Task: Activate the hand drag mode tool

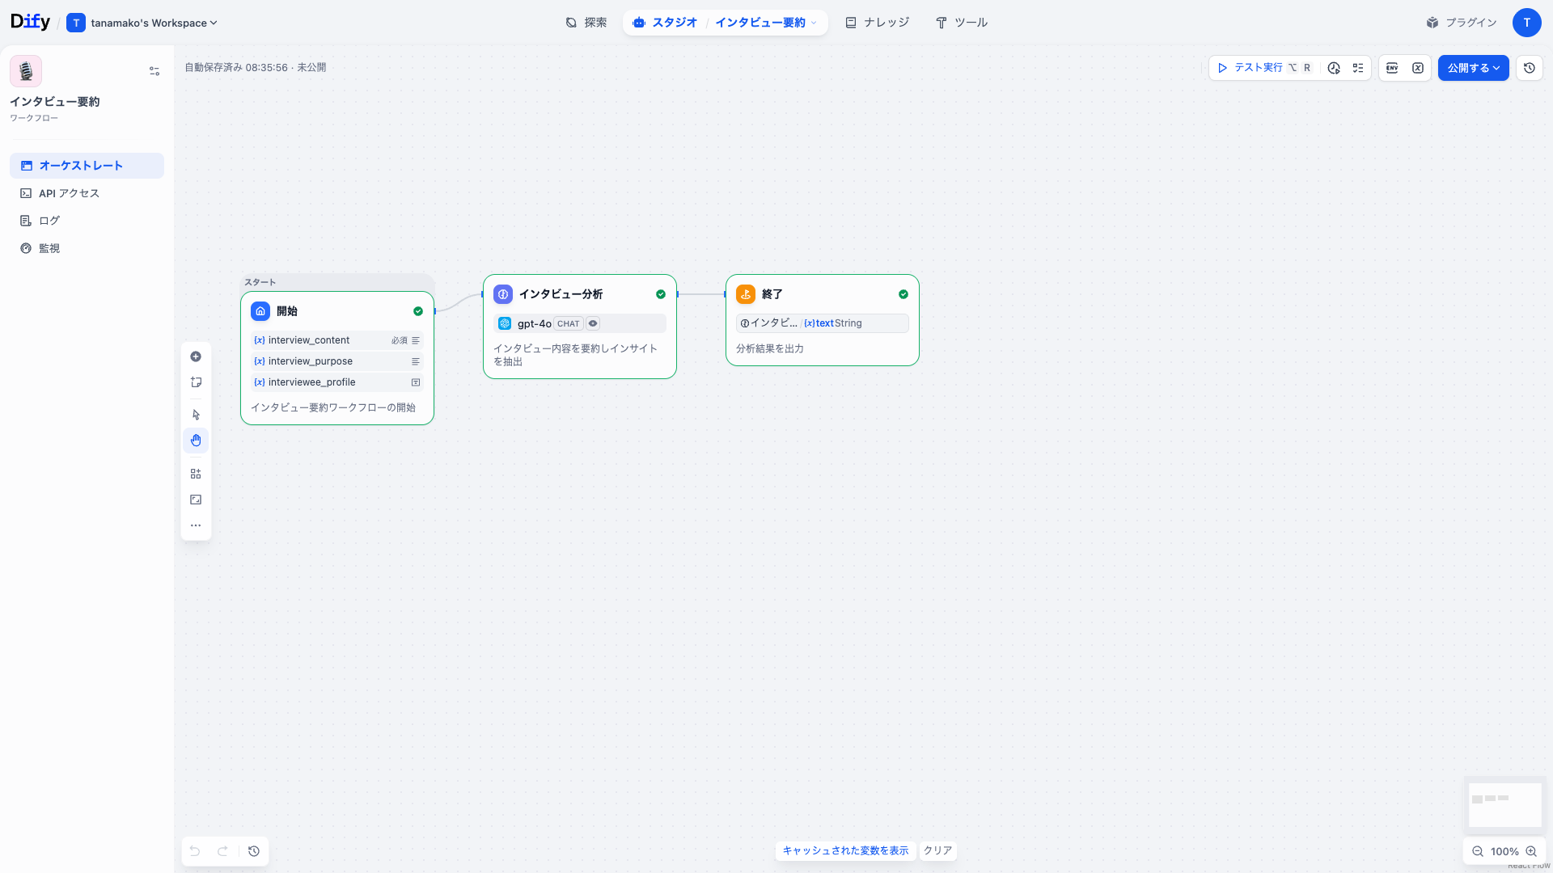Action: pos(196,441)
